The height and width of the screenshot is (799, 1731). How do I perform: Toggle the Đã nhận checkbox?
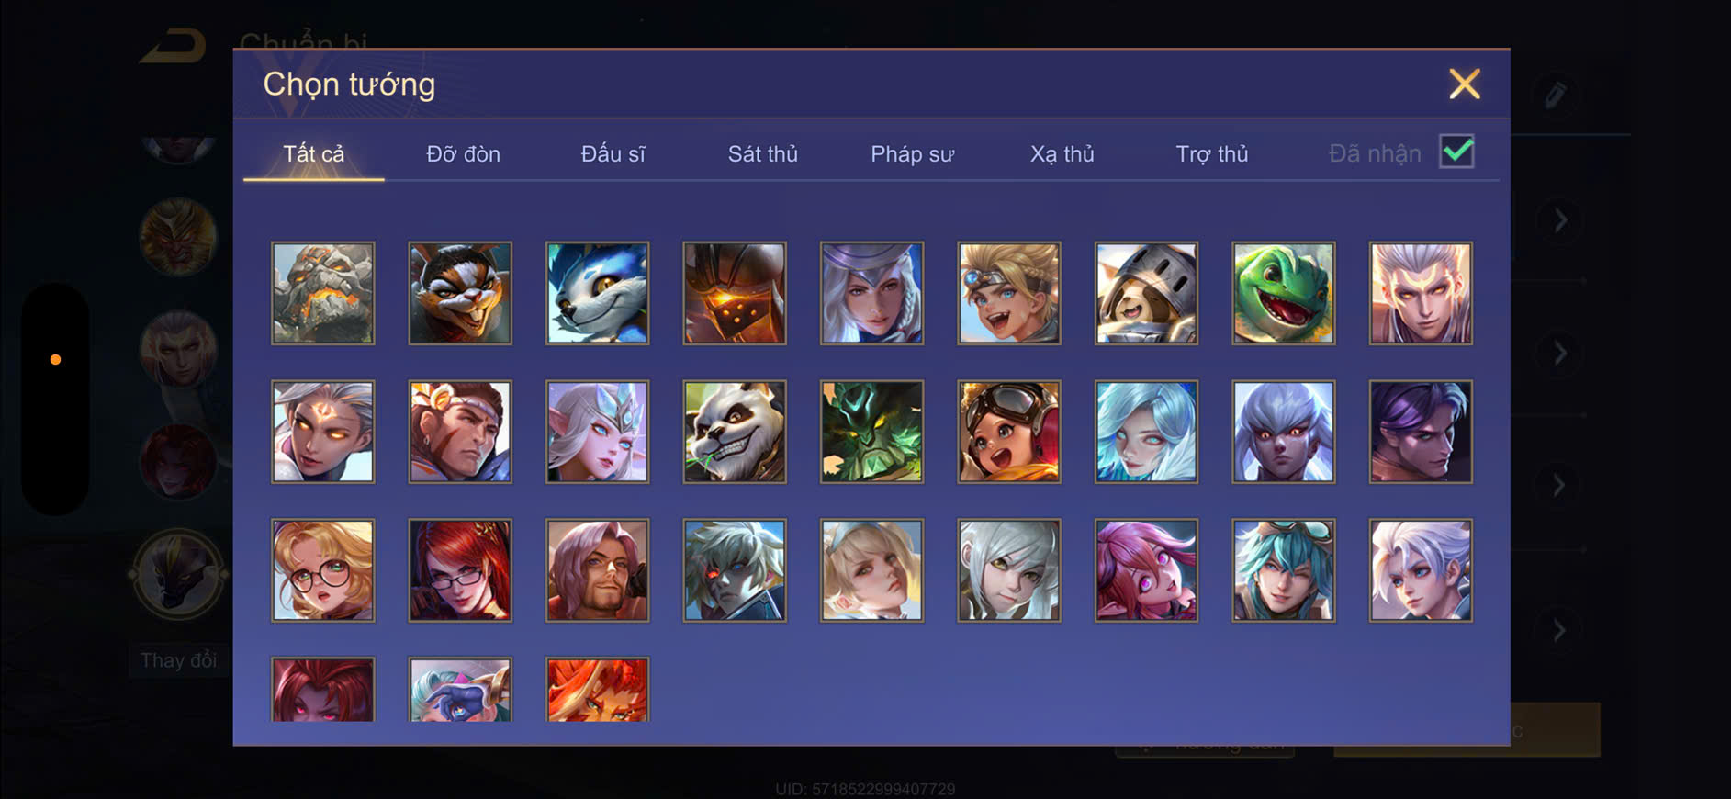1457,152
